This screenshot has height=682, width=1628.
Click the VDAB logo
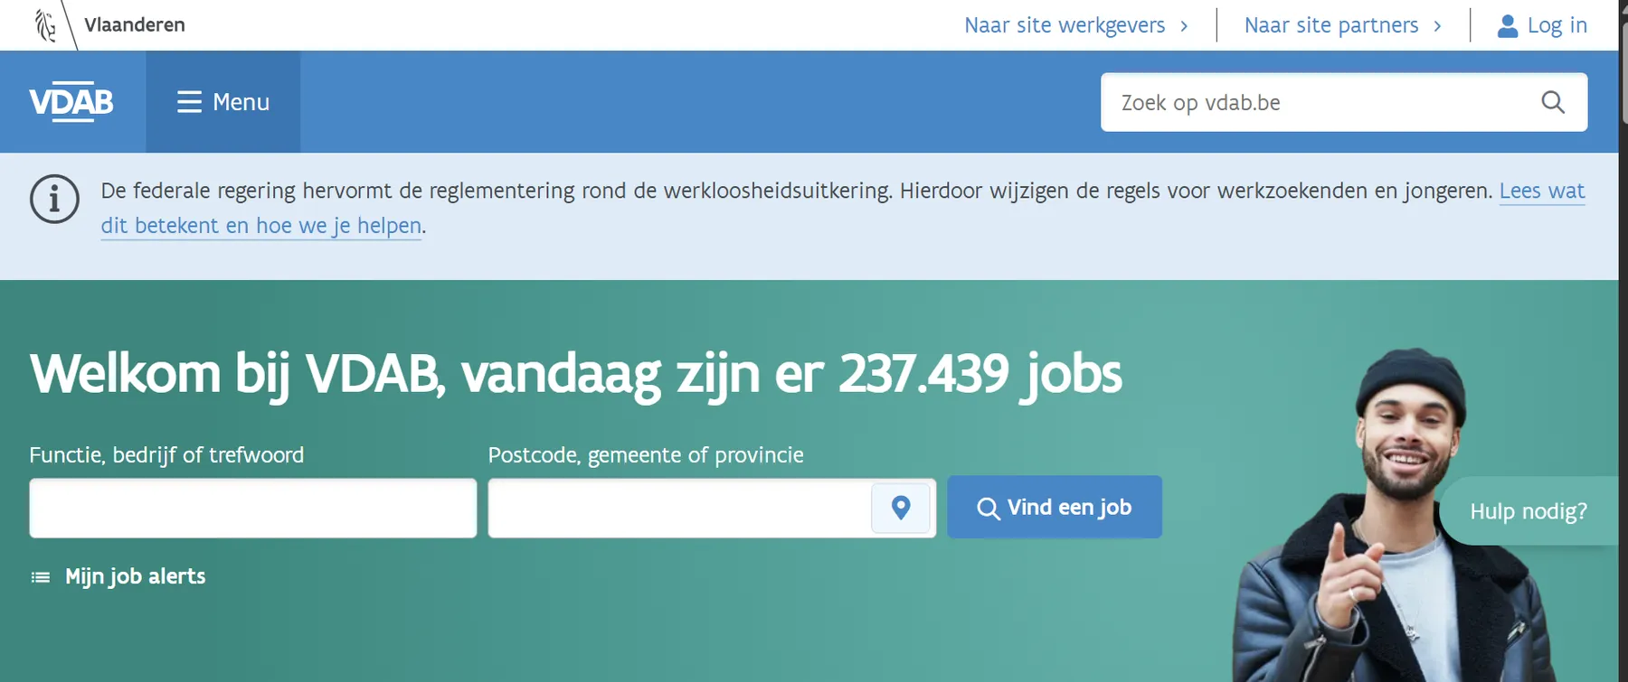[71, 102]
